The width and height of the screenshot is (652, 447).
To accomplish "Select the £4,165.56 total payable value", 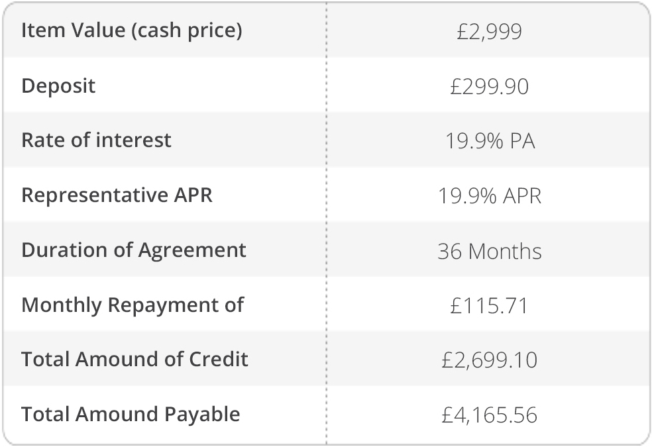I will [489, 415].
